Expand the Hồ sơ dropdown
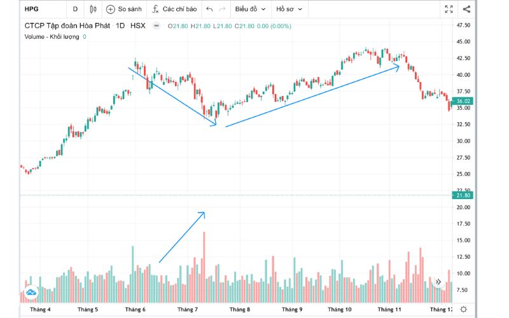Image resolution: width=509 pixels, height=318 pixels. click(x=289, y=10)
